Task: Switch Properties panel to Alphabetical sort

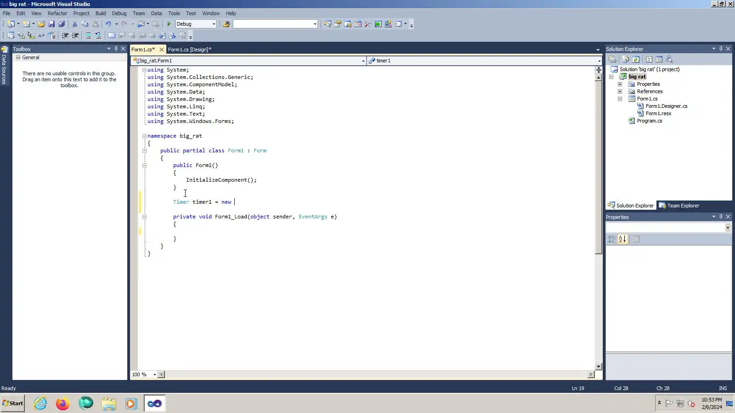Action: [x=622, y=239]
